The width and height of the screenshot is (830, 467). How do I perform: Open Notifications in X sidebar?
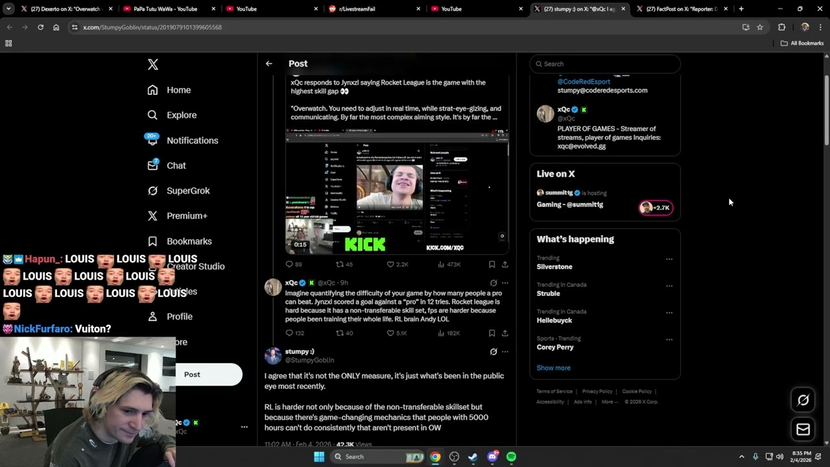pyautogui.click(x=182, y=140)
